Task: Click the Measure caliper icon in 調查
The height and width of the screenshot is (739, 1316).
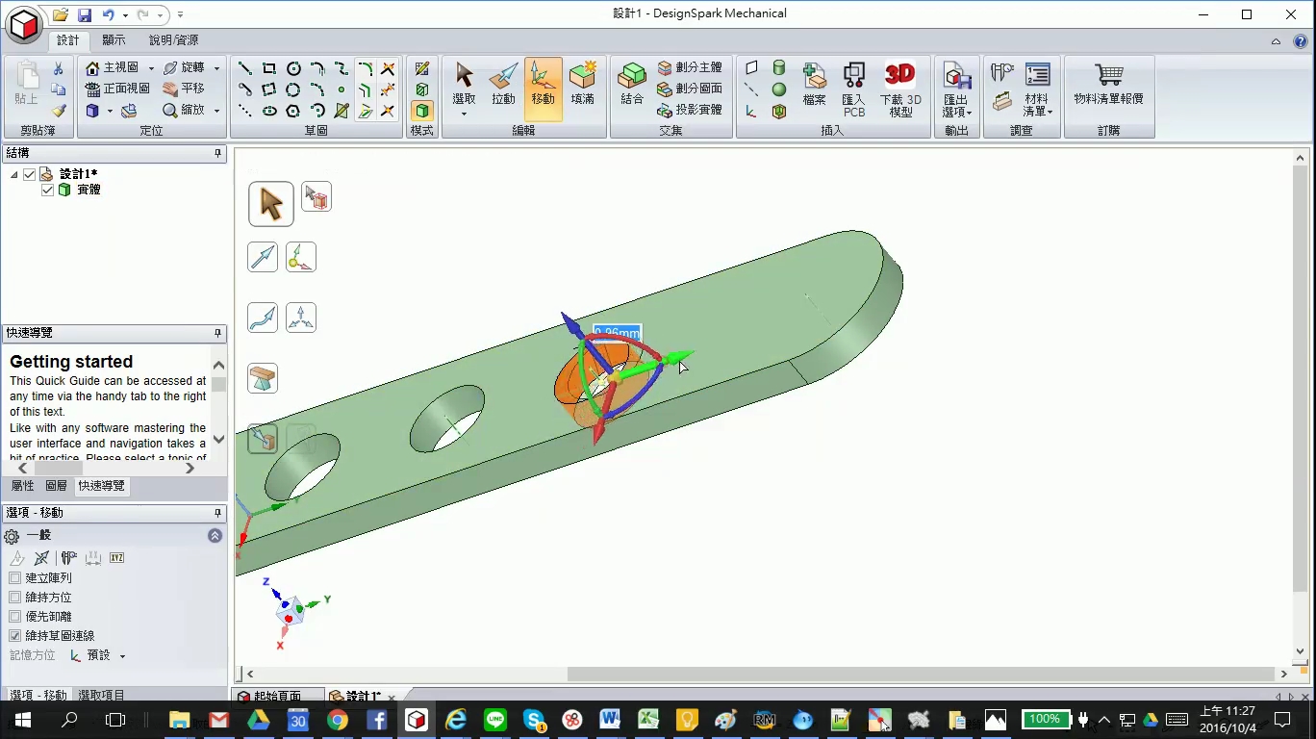Action: (1002, 72)
